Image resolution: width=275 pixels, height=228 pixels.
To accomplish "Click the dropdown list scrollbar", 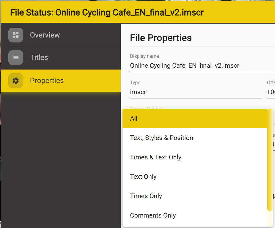I will (270, 160).
